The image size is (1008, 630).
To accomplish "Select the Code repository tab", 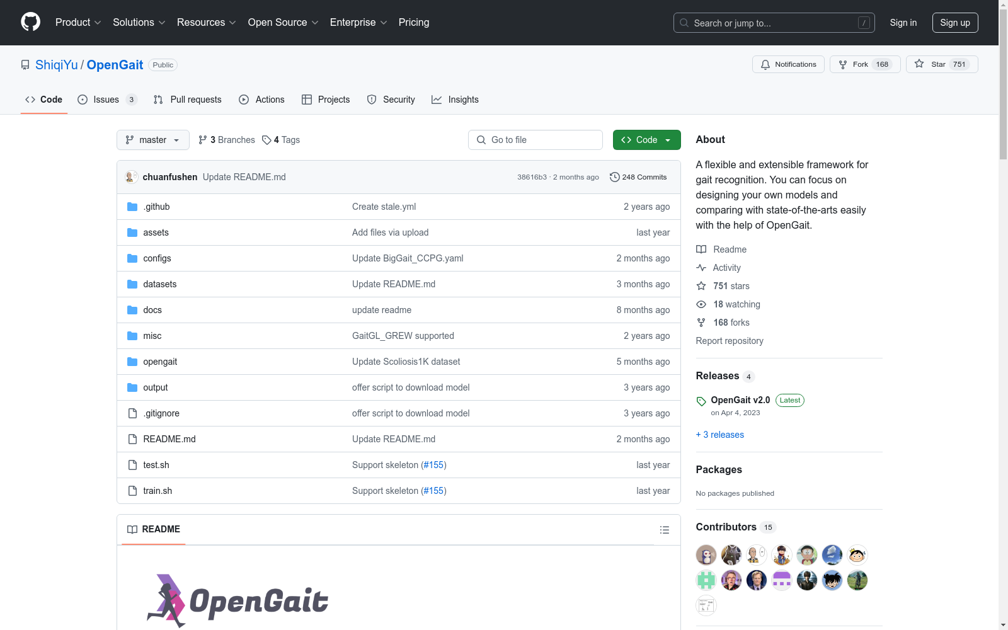I will tap(44, 100).
